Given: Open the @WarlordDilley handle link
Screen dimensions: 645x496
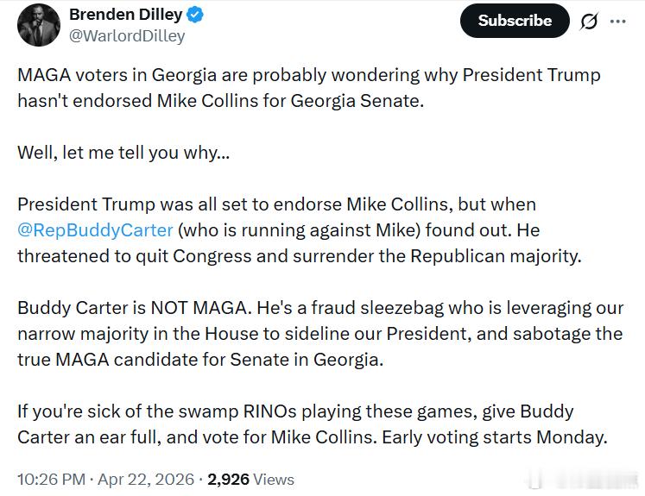Looking at the screenshot, I should tap(127, 36).
